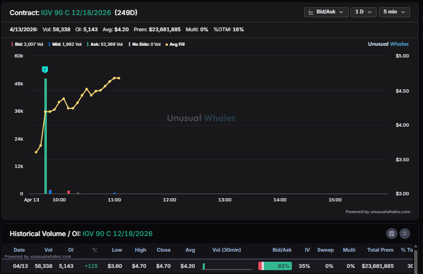Click the blue mid volume bar near 10:00
Viewport: 423px width, 274px height.
coord(50,192)
